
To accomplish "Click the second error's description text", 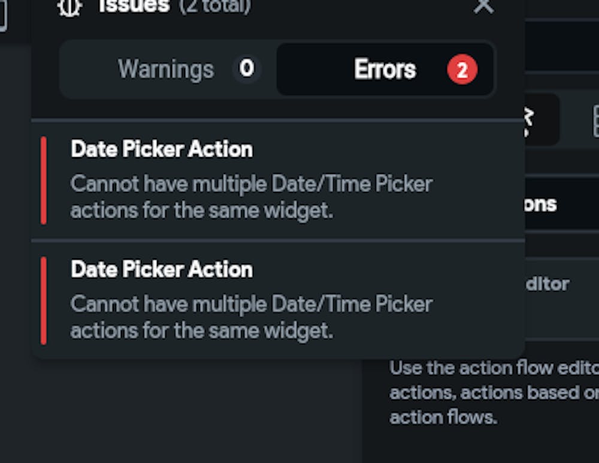I will (x=252, y=317).
